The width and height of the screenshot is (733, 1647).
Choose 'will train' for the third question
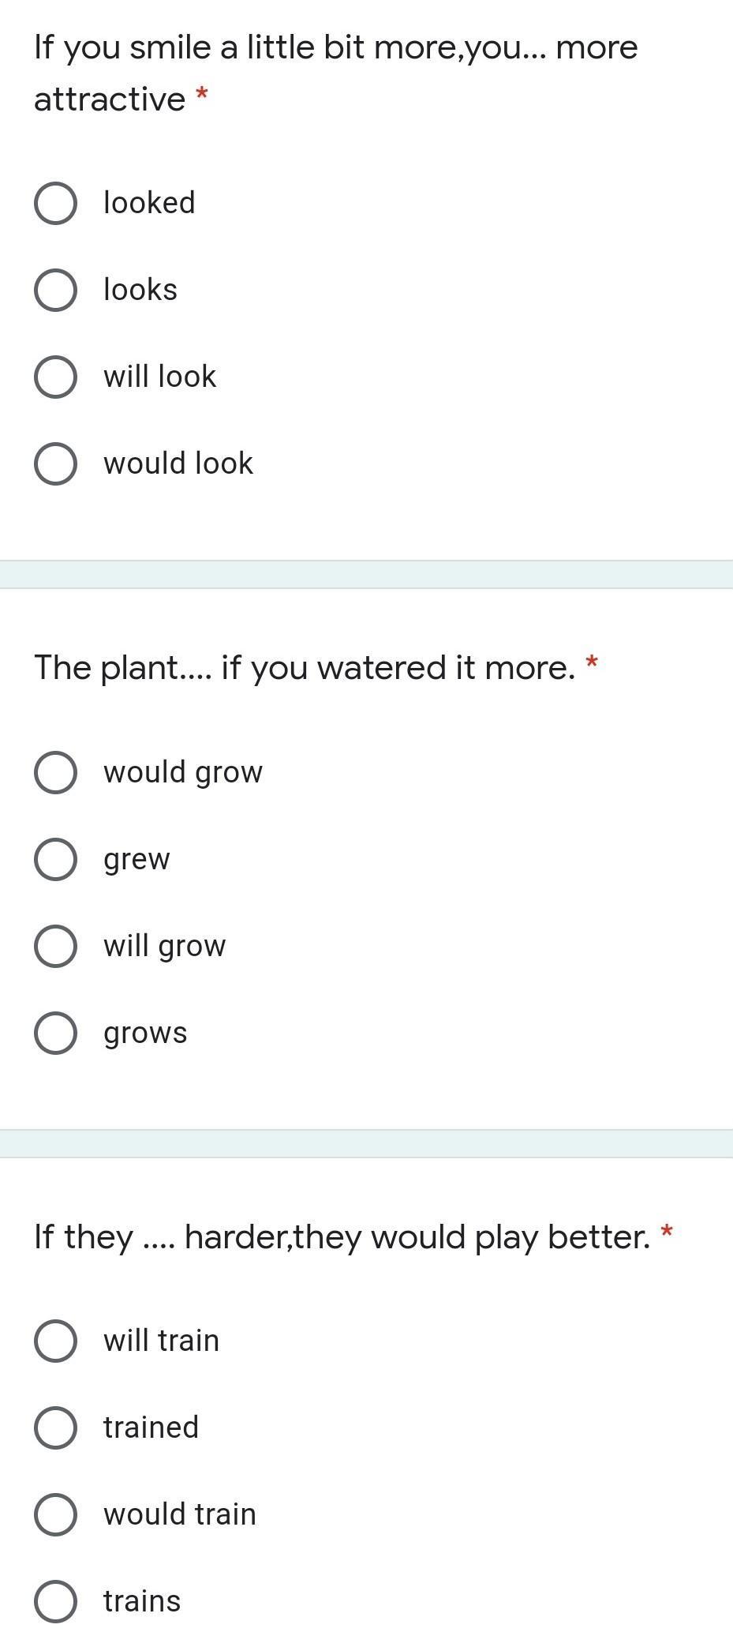(x=55, y=1341)
